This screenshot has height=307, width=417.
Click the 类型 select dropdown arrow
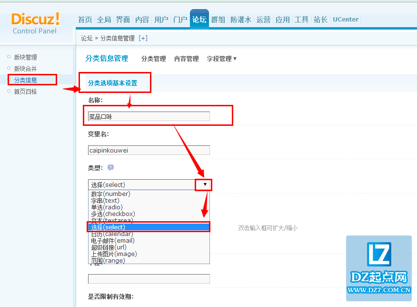coord(205,184)
